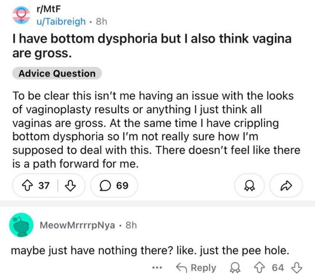Viewport: 315px width, 279px height.
Task: Downvote the bottom dysphoria post
Action: pos(71,185)
